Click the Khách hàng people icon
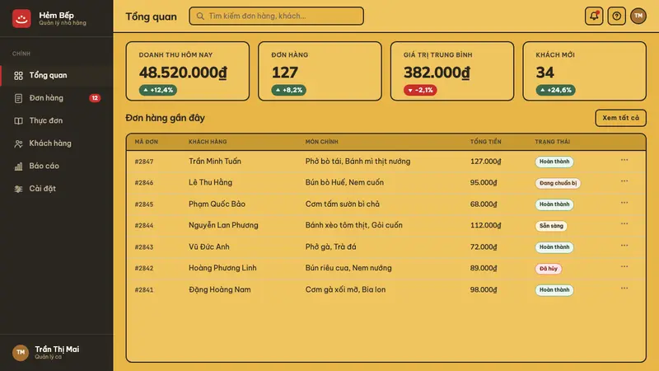 (18, 143)
